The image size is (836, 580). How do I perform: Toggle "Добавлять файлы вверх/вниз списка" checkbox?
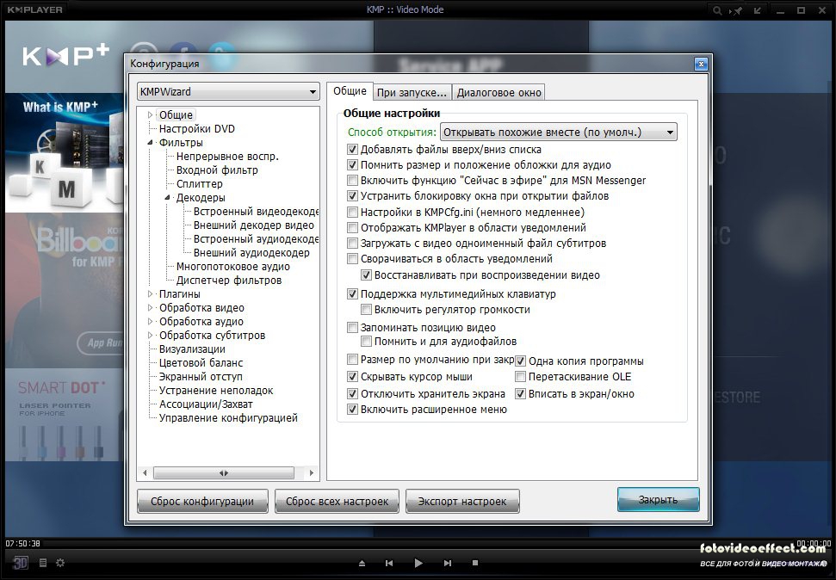click(352, 149)
